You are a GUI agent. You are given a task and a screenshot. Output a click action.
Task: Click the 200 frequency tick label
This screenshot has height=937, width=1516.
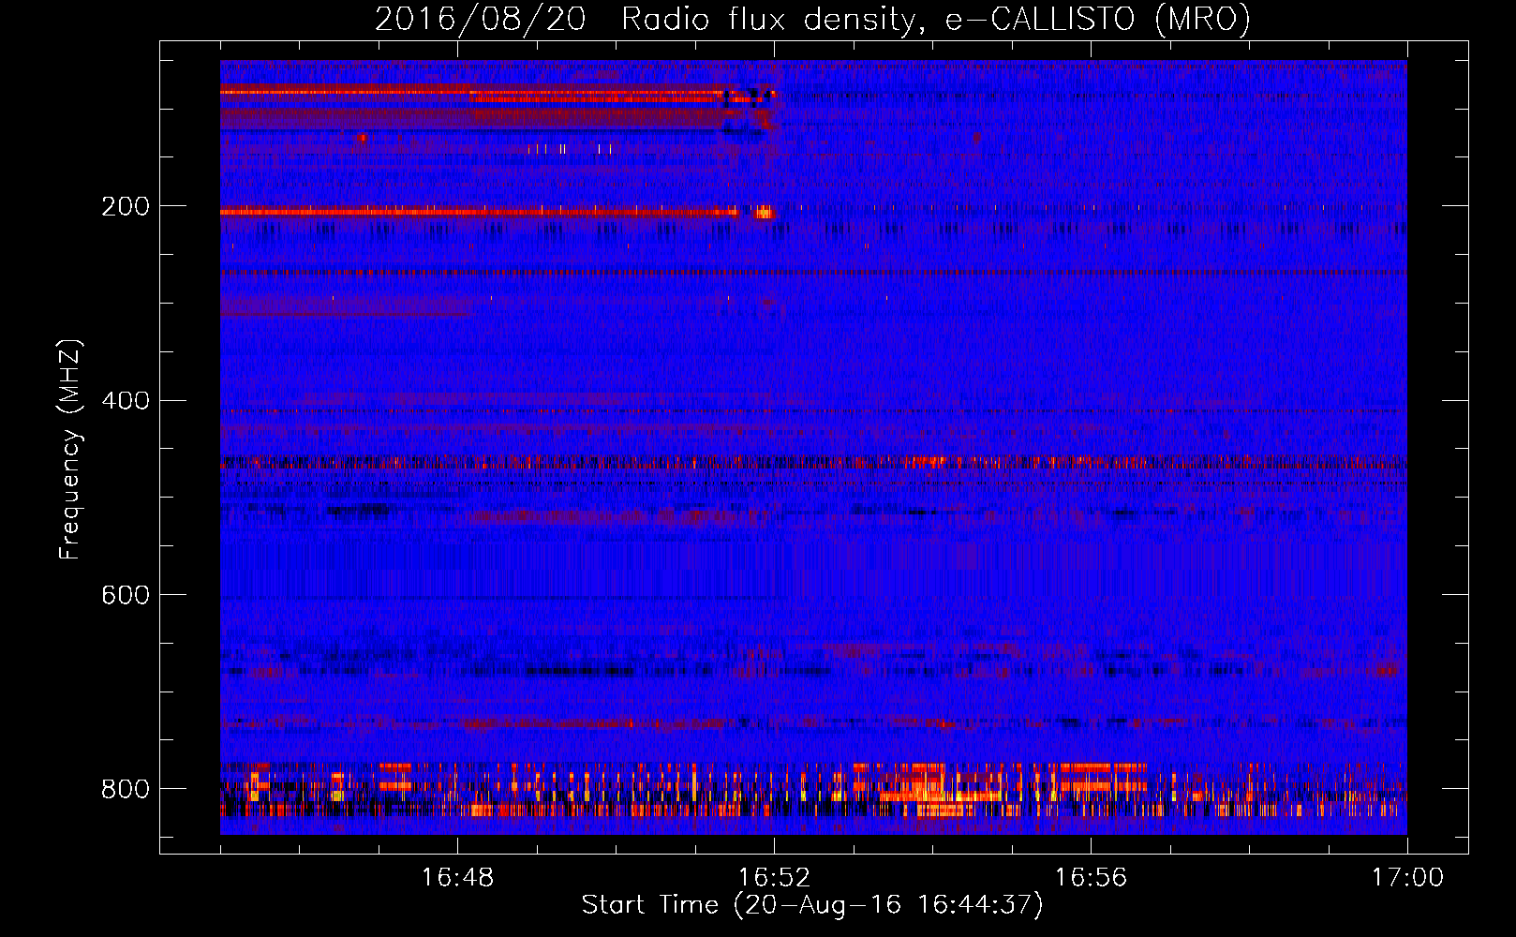tap(125, 206)
